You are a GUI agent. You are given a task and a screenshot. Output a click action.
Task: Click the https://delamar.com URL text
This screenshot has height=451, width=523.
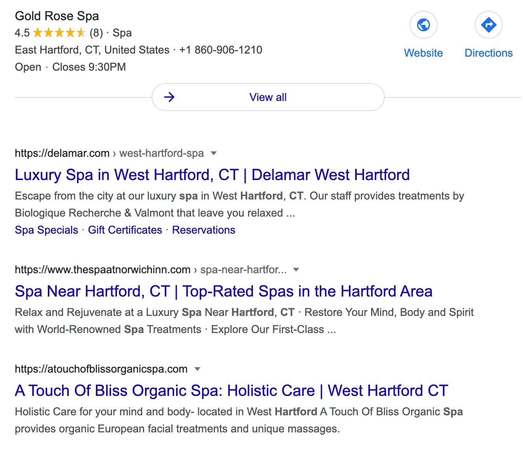pyautogui.click(x=62, y=153)
